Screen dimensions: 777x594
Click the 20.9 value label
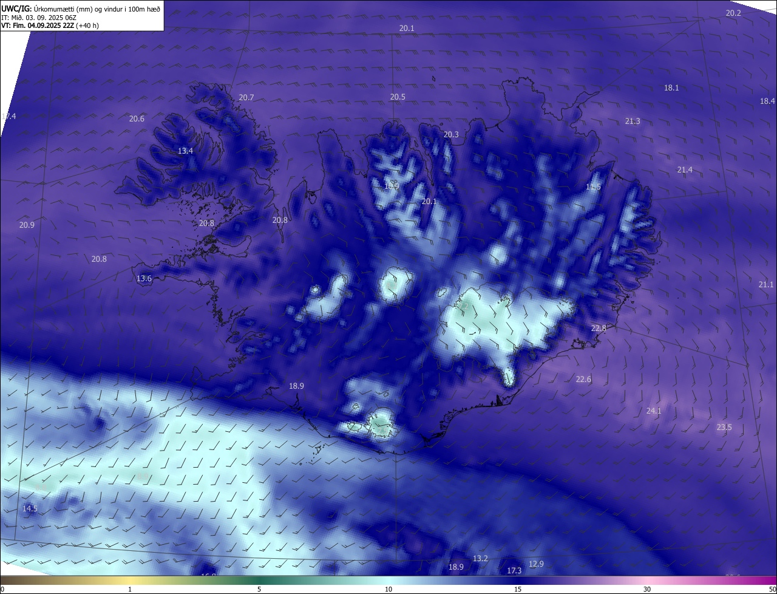click(x=27, y=225)
